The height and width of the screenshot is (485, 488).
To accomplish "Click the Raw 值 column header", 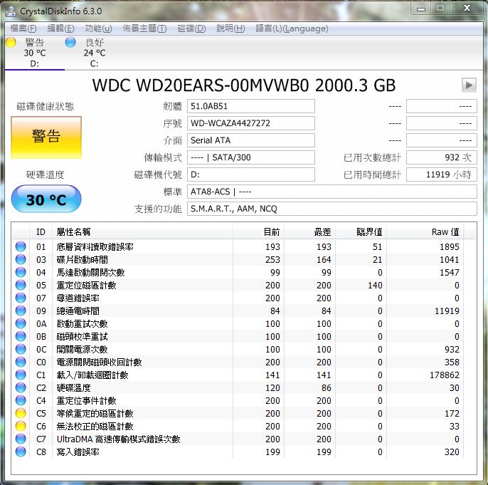I will tap(425, 232).
